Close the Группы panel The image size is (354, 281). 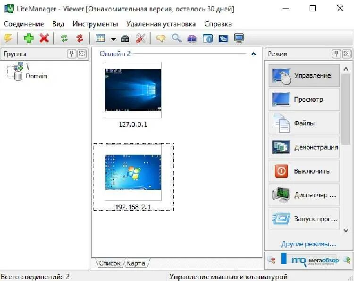click(82, 54)
